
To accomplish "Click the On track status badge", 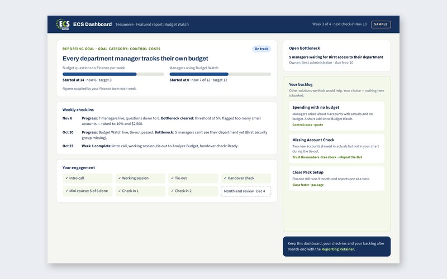I will (261, 49).
